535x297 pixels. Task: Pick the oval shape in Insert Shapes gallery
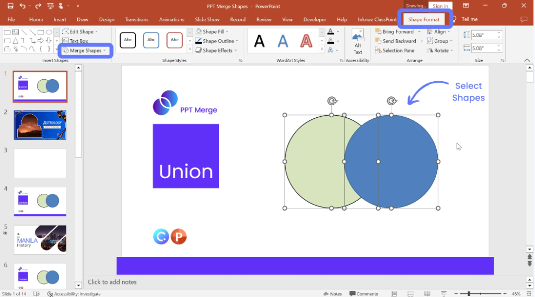pyautogui.click(x=49, y=32)
